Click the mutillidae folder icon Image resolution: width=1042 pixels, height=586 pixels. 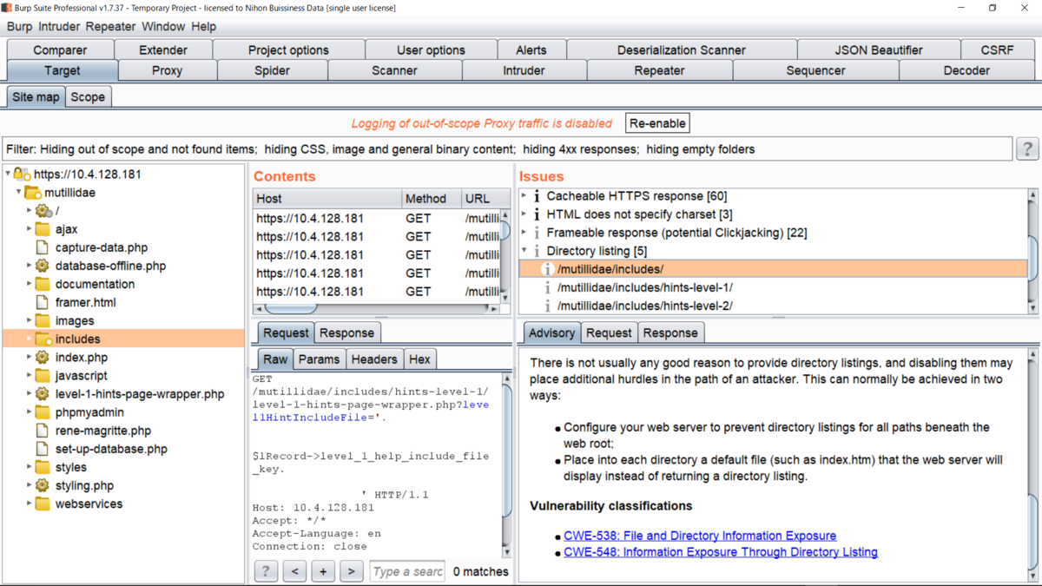pyautogui.click(x=33, y=193)
